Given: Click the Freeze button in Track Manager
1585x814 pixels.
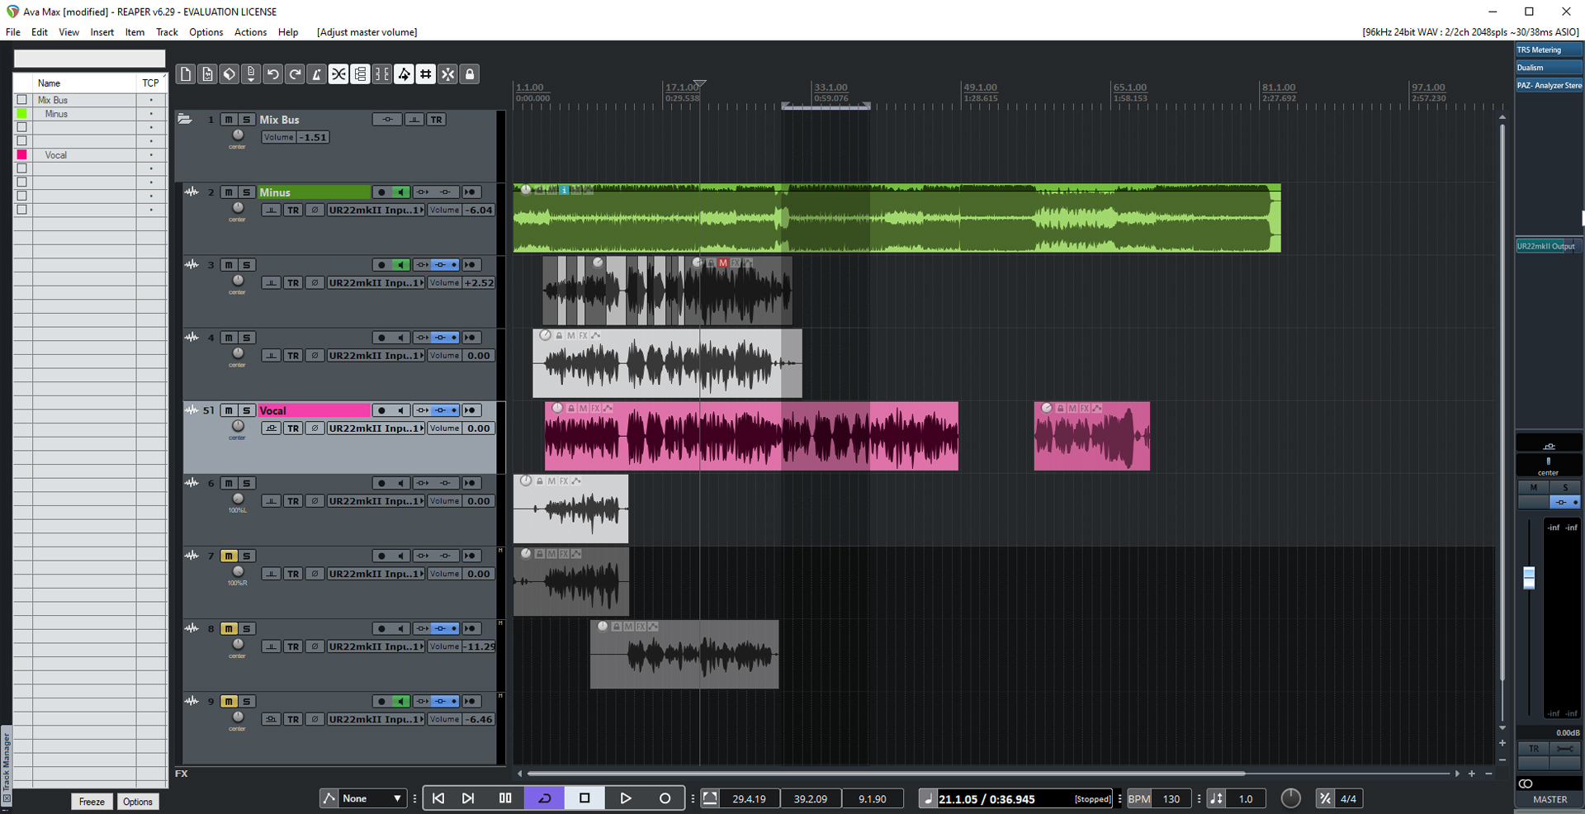Looking at the screenshot, I should [x=92, y=802].
